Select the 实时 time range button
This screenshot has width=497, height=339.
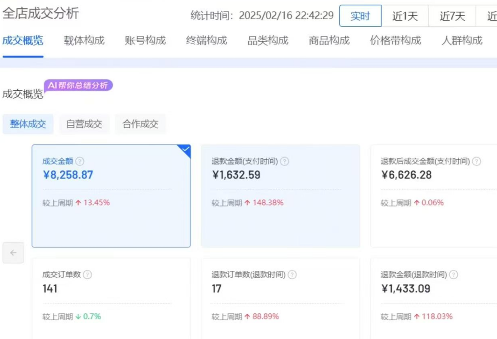[x=360, y=16]
